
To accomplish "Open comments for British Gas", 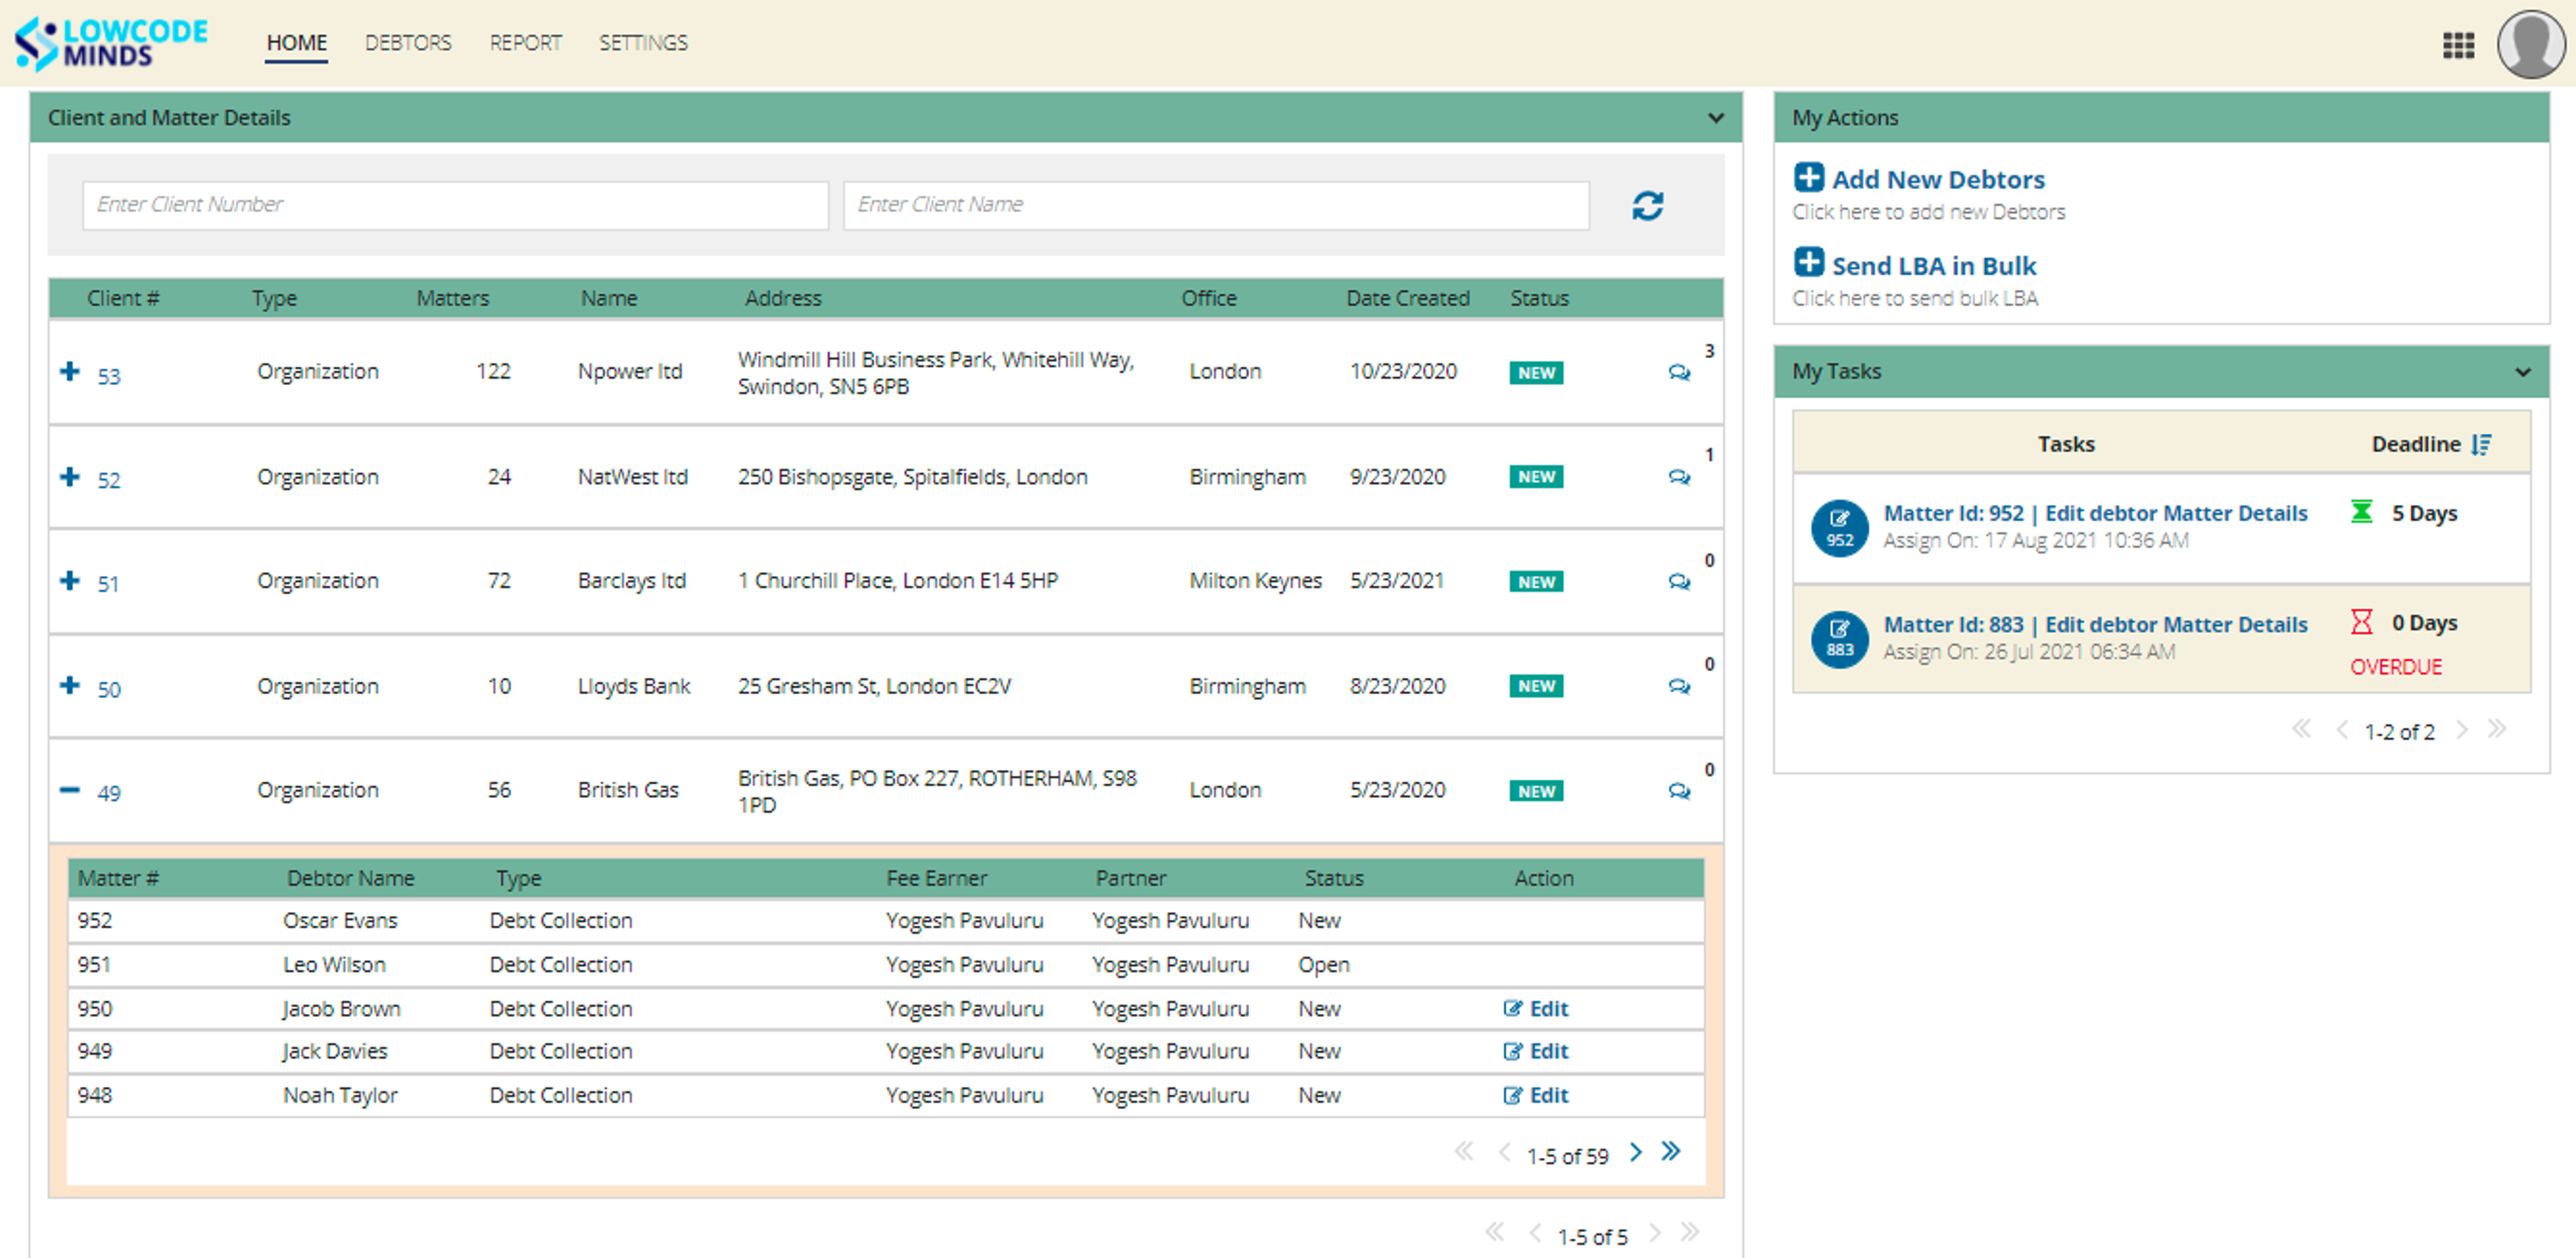I will pyautogui.click(x=1679, y=791).
